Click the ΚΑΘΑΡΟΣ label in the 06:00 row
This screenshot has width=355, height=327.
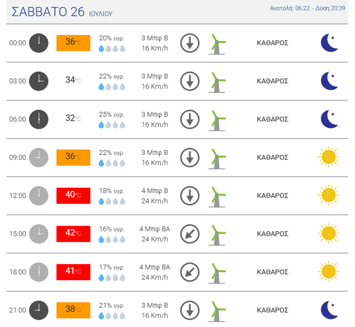coord(273,119)
